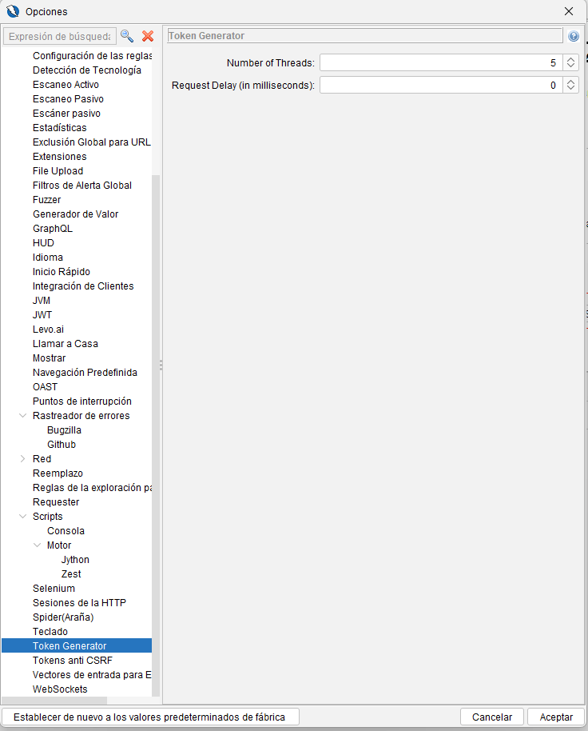This screenshot has width=588, height=731.
Task: Expand the Red tree node
Action: (23, 459)
